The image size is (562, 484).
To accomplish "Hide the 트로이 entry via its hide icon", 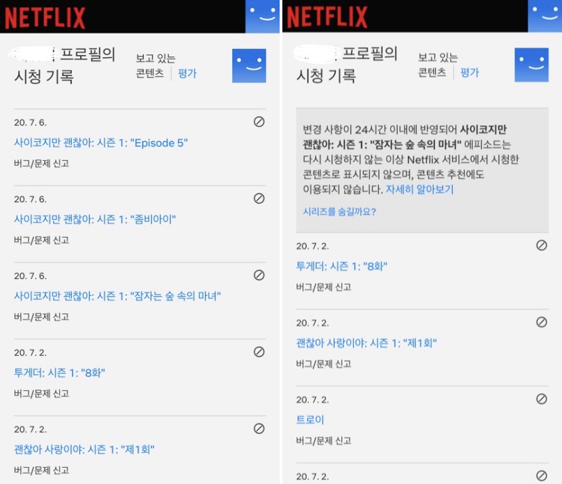I will (x=542, y=398).
